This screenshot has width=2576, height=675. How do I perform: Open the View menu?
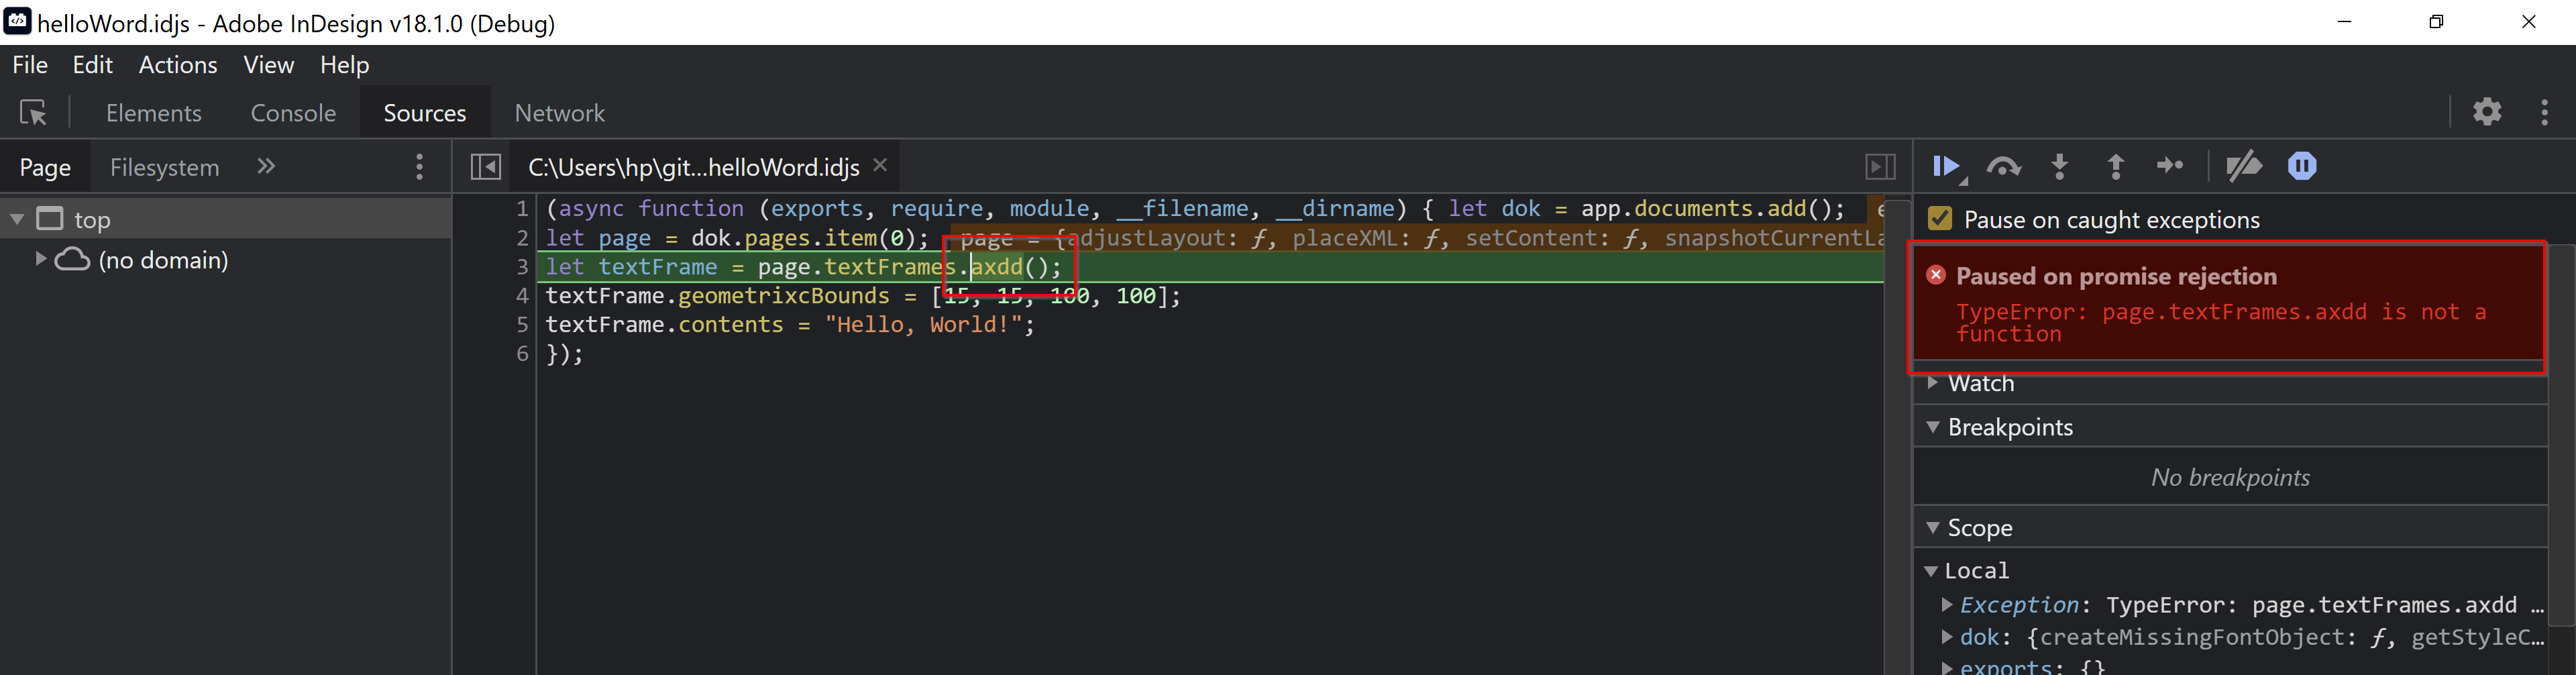click(x=269, y=65)
